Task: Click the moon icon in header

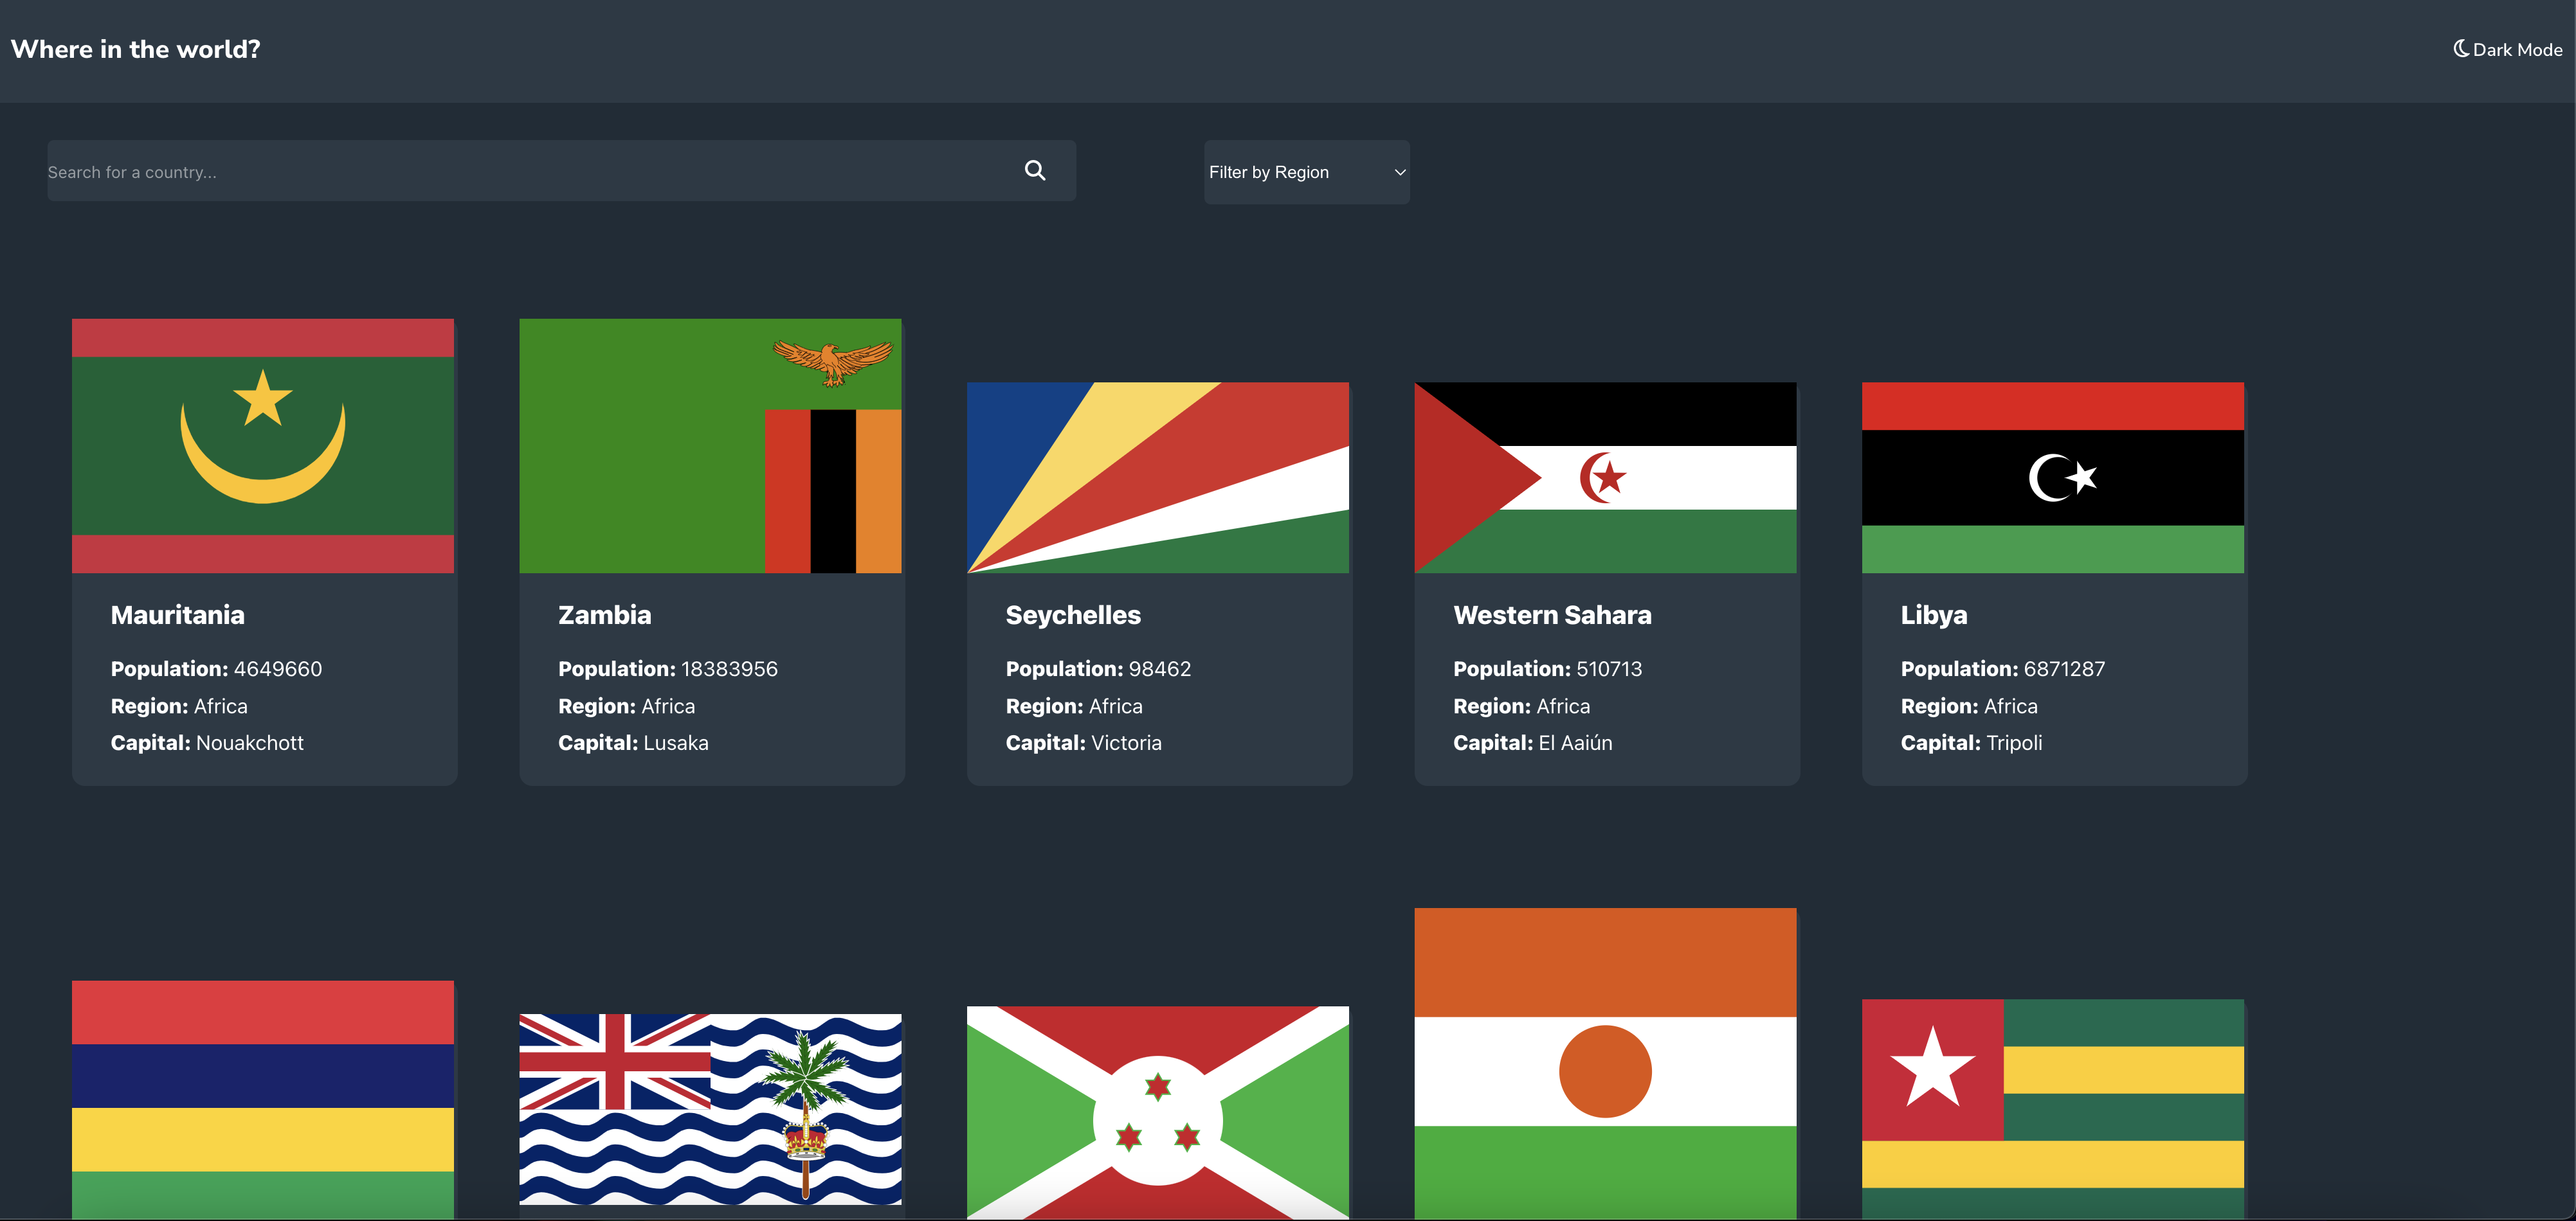Action: pos(2461,49)
